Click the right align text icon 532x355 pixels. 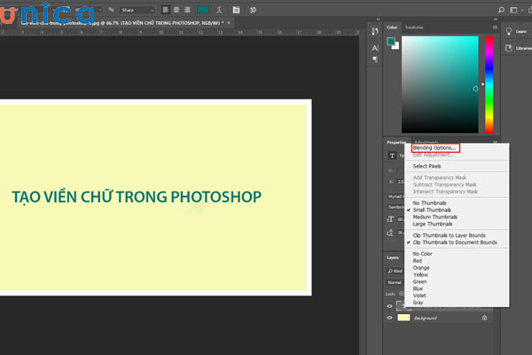click(187, 10)
